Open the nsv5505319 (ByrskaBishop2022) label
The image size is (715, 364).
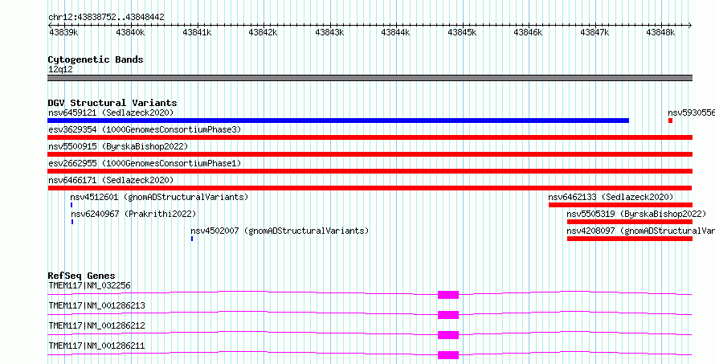pyautogui.click(x=636, y=214)
